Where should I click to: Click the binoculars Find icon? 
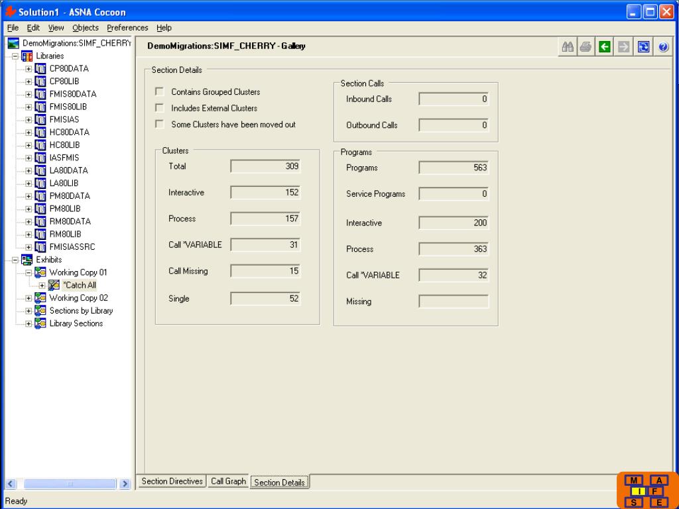(x=568, y=47)
